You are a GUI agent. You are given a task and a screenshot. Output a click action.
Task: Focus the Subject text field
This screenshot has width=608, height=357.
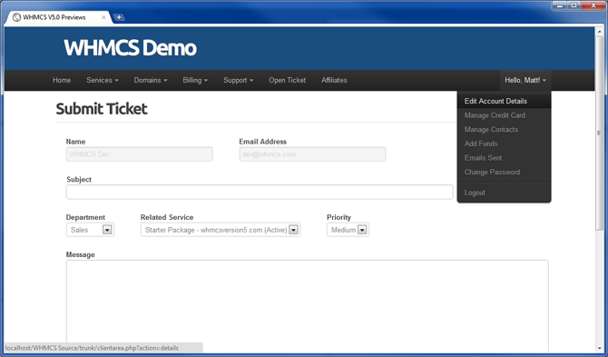[260, 192]
